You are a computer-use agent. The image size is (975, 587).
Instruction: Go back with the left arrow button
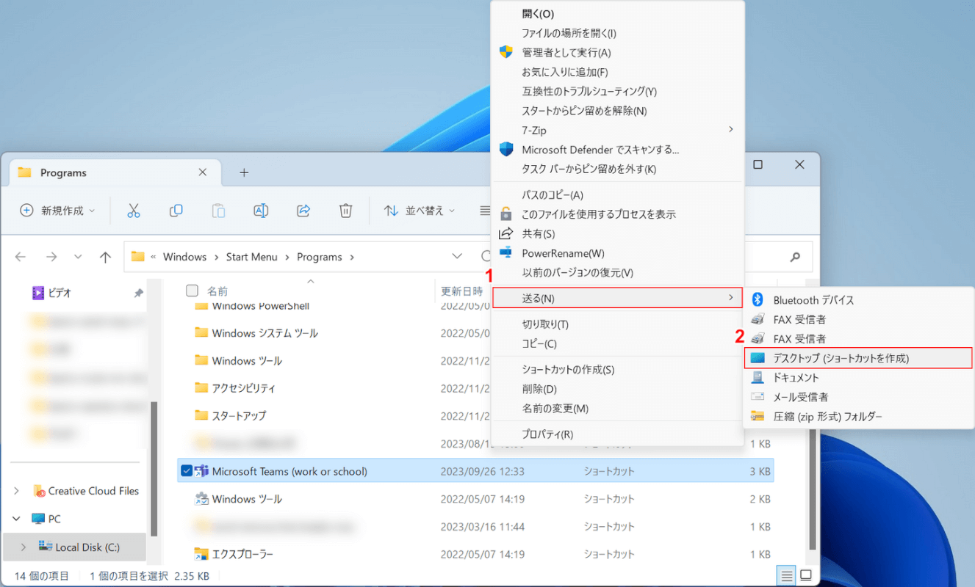pos(21,257)
